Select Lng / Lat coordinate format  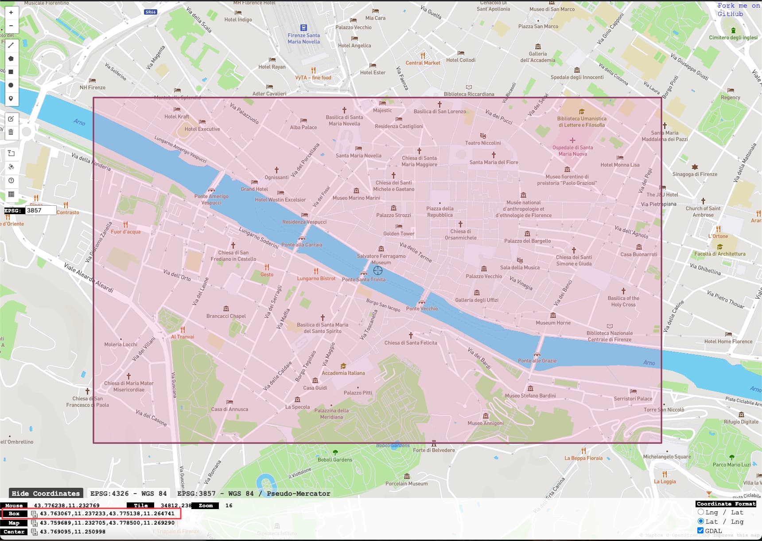[x=701, y=512]
